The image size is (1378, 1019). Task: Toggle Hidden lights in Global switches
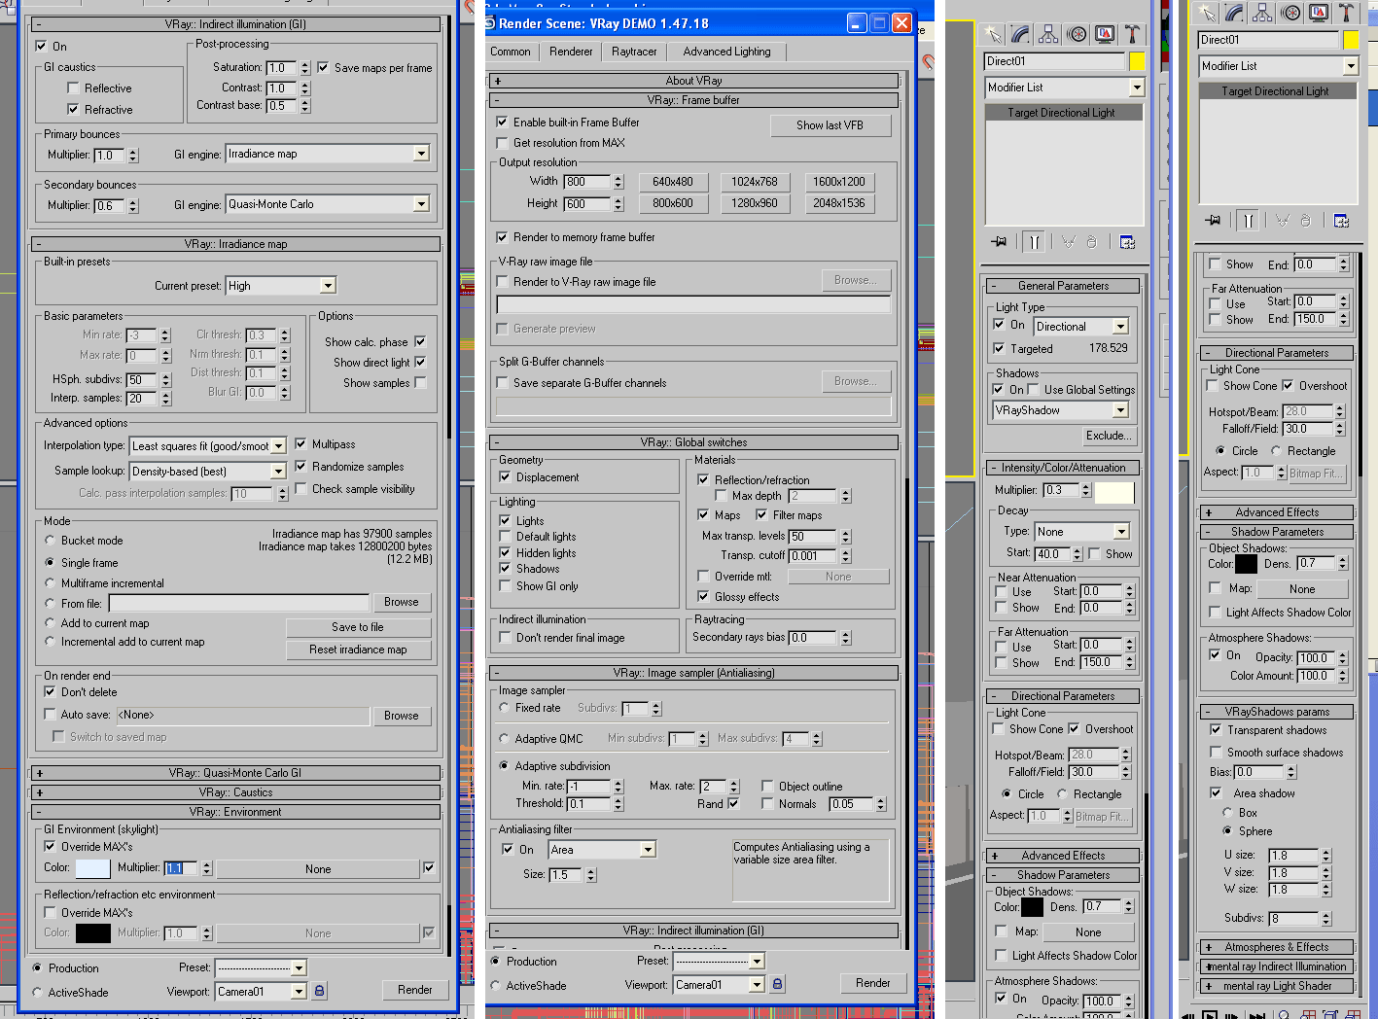[505, 552]
